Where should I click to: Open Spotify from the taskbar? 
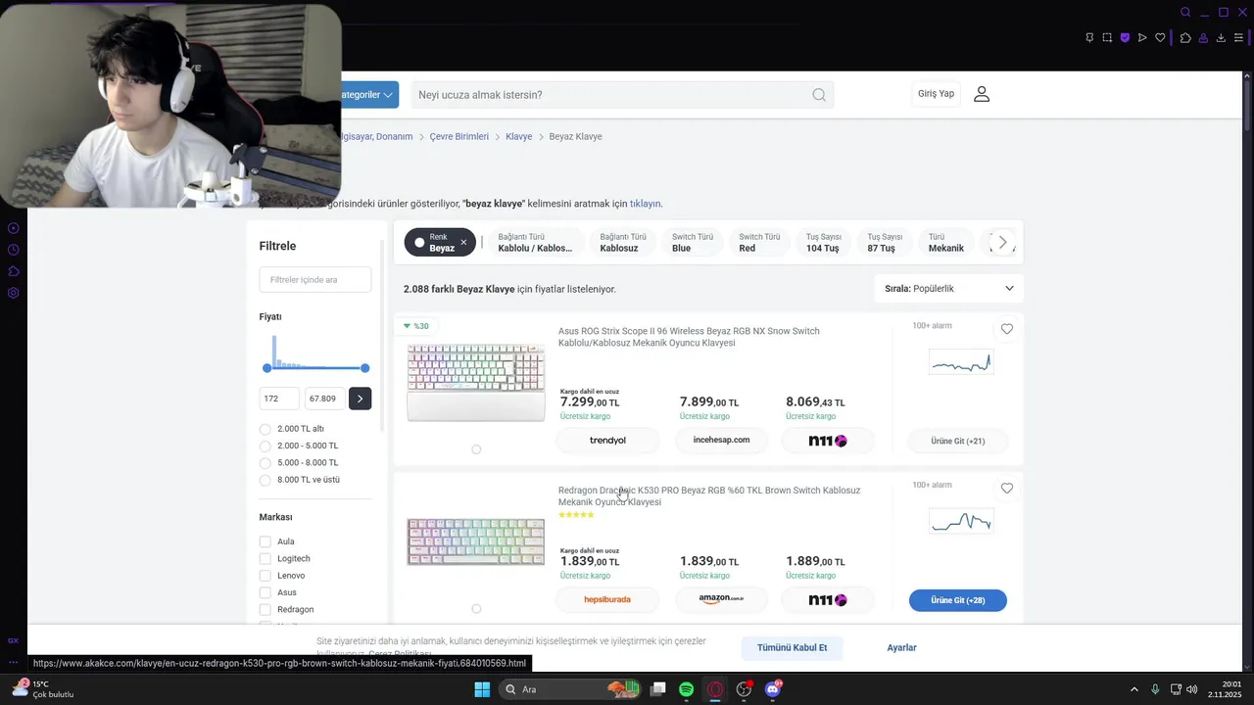[686, 689]
